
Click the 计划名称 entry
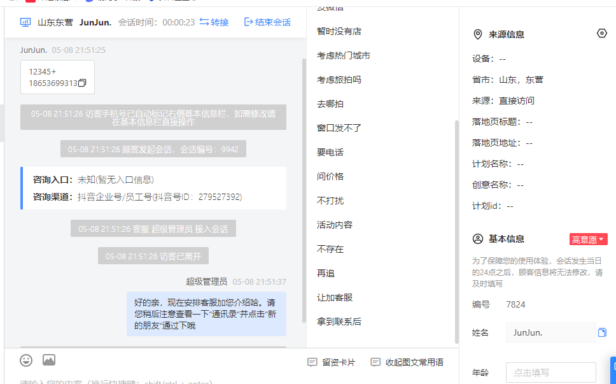tap(498, 164)
